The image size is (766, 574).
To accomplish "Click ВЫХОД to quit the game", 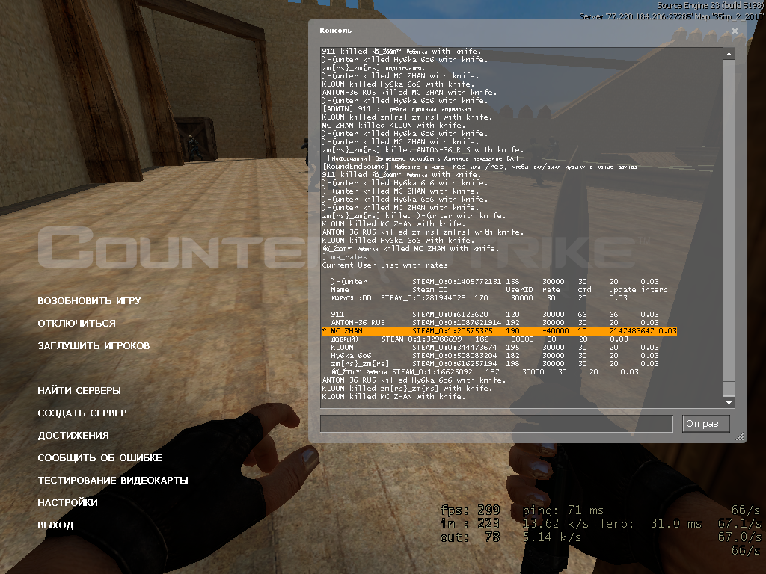I will tap(55, 525).
